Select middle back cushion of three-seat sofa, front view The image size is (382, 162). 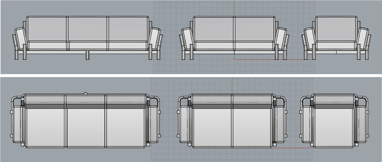[87, 29]
